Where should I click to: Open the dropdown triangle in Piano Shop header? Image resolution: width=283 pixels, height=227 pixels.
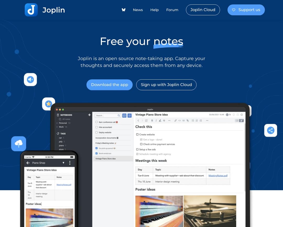pos(63,163)
